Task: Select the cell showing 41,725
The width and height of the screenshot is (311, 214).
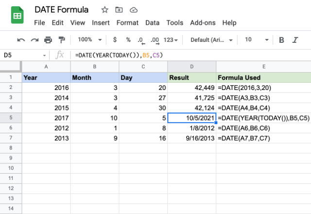Action: click(192, 98)
